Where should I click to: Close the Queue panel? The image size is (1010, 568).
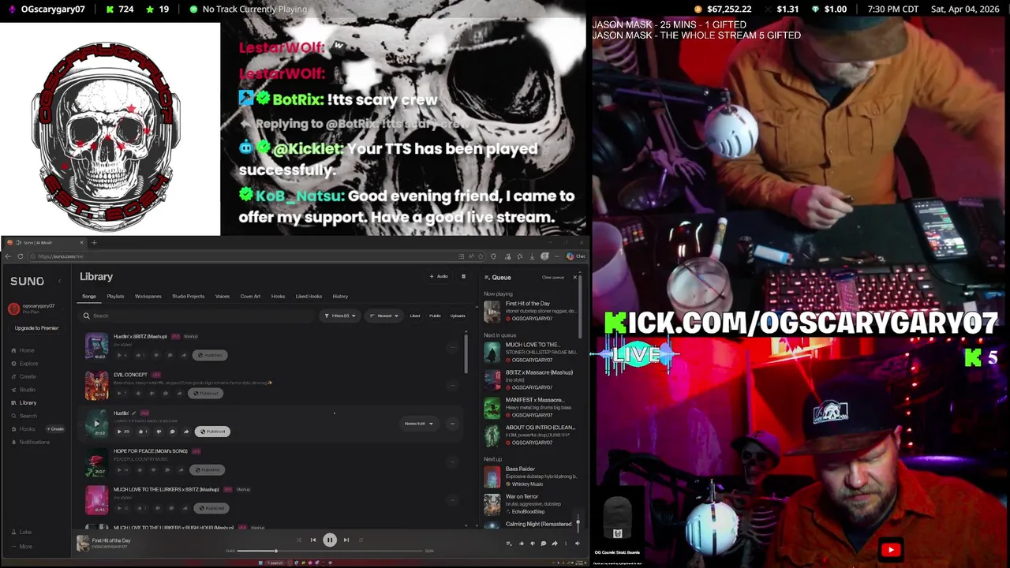tap(574, 277)
